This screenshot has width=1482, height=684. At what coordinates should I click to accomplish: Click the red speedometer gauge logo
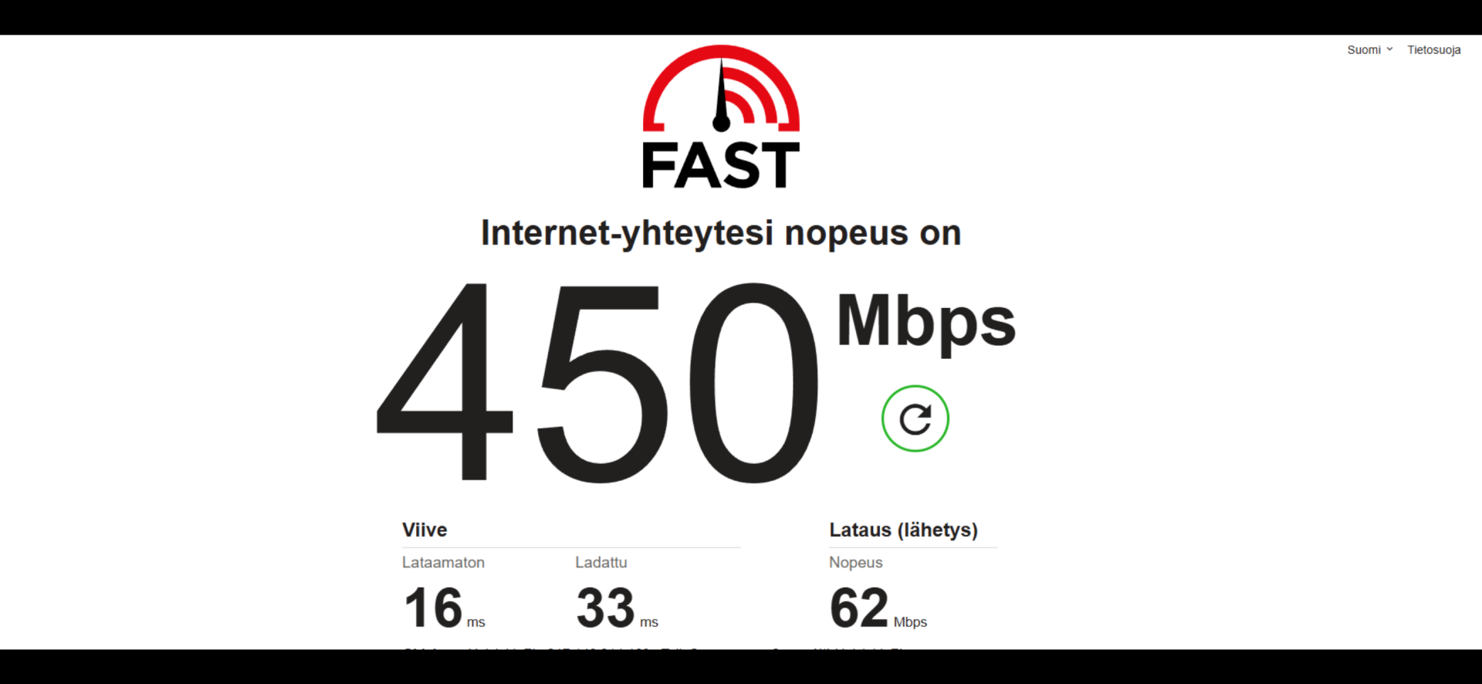point(721,89)
